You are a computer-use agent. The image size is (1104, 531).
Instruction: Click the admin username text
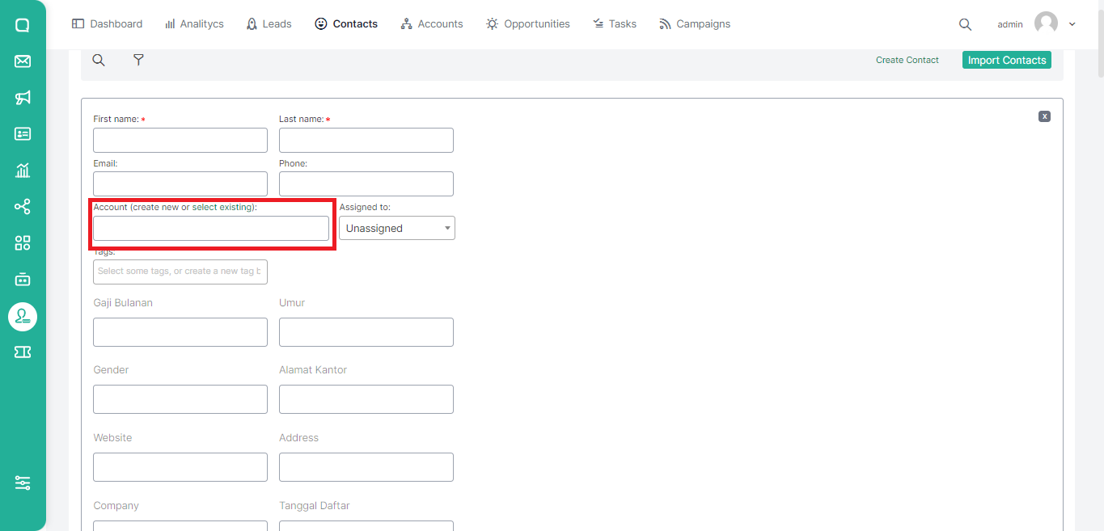click(1010, 24)
